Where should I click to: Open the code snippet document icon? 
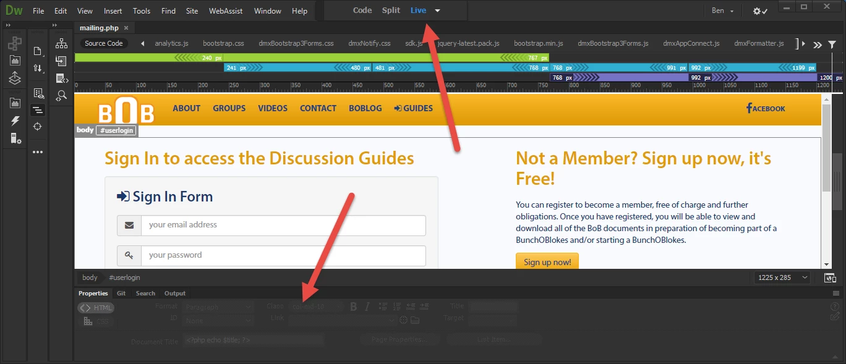click(x=61, y=78)
